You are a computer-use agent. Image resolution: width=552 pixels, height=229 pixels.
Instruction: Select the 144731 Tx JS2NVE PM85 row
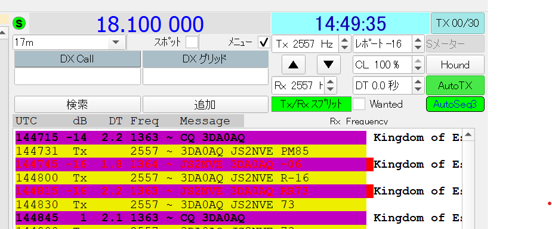pos(191,151)
